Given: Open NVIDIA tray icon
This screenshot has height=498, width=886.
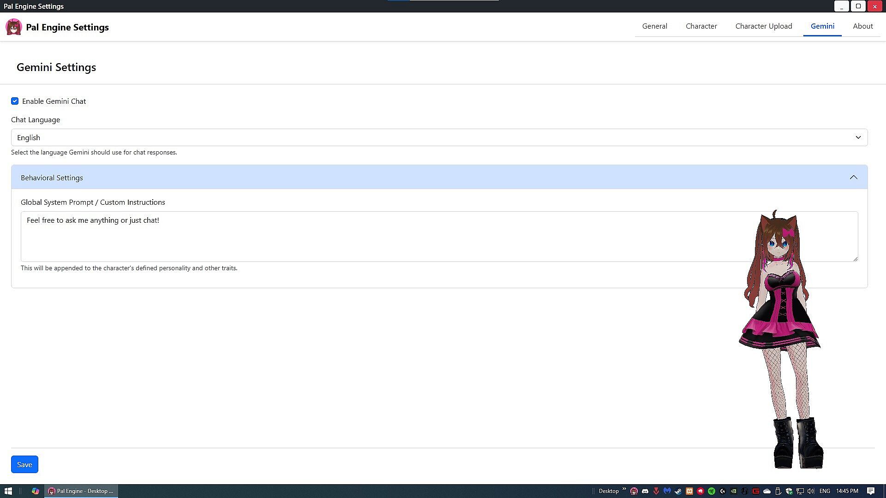Looking at the screenshot, I should (x=734, y=491).
